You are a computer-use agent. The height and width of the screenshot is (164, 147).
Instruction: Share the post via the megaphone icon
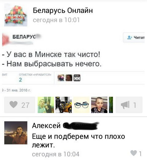tap(129, 105)
